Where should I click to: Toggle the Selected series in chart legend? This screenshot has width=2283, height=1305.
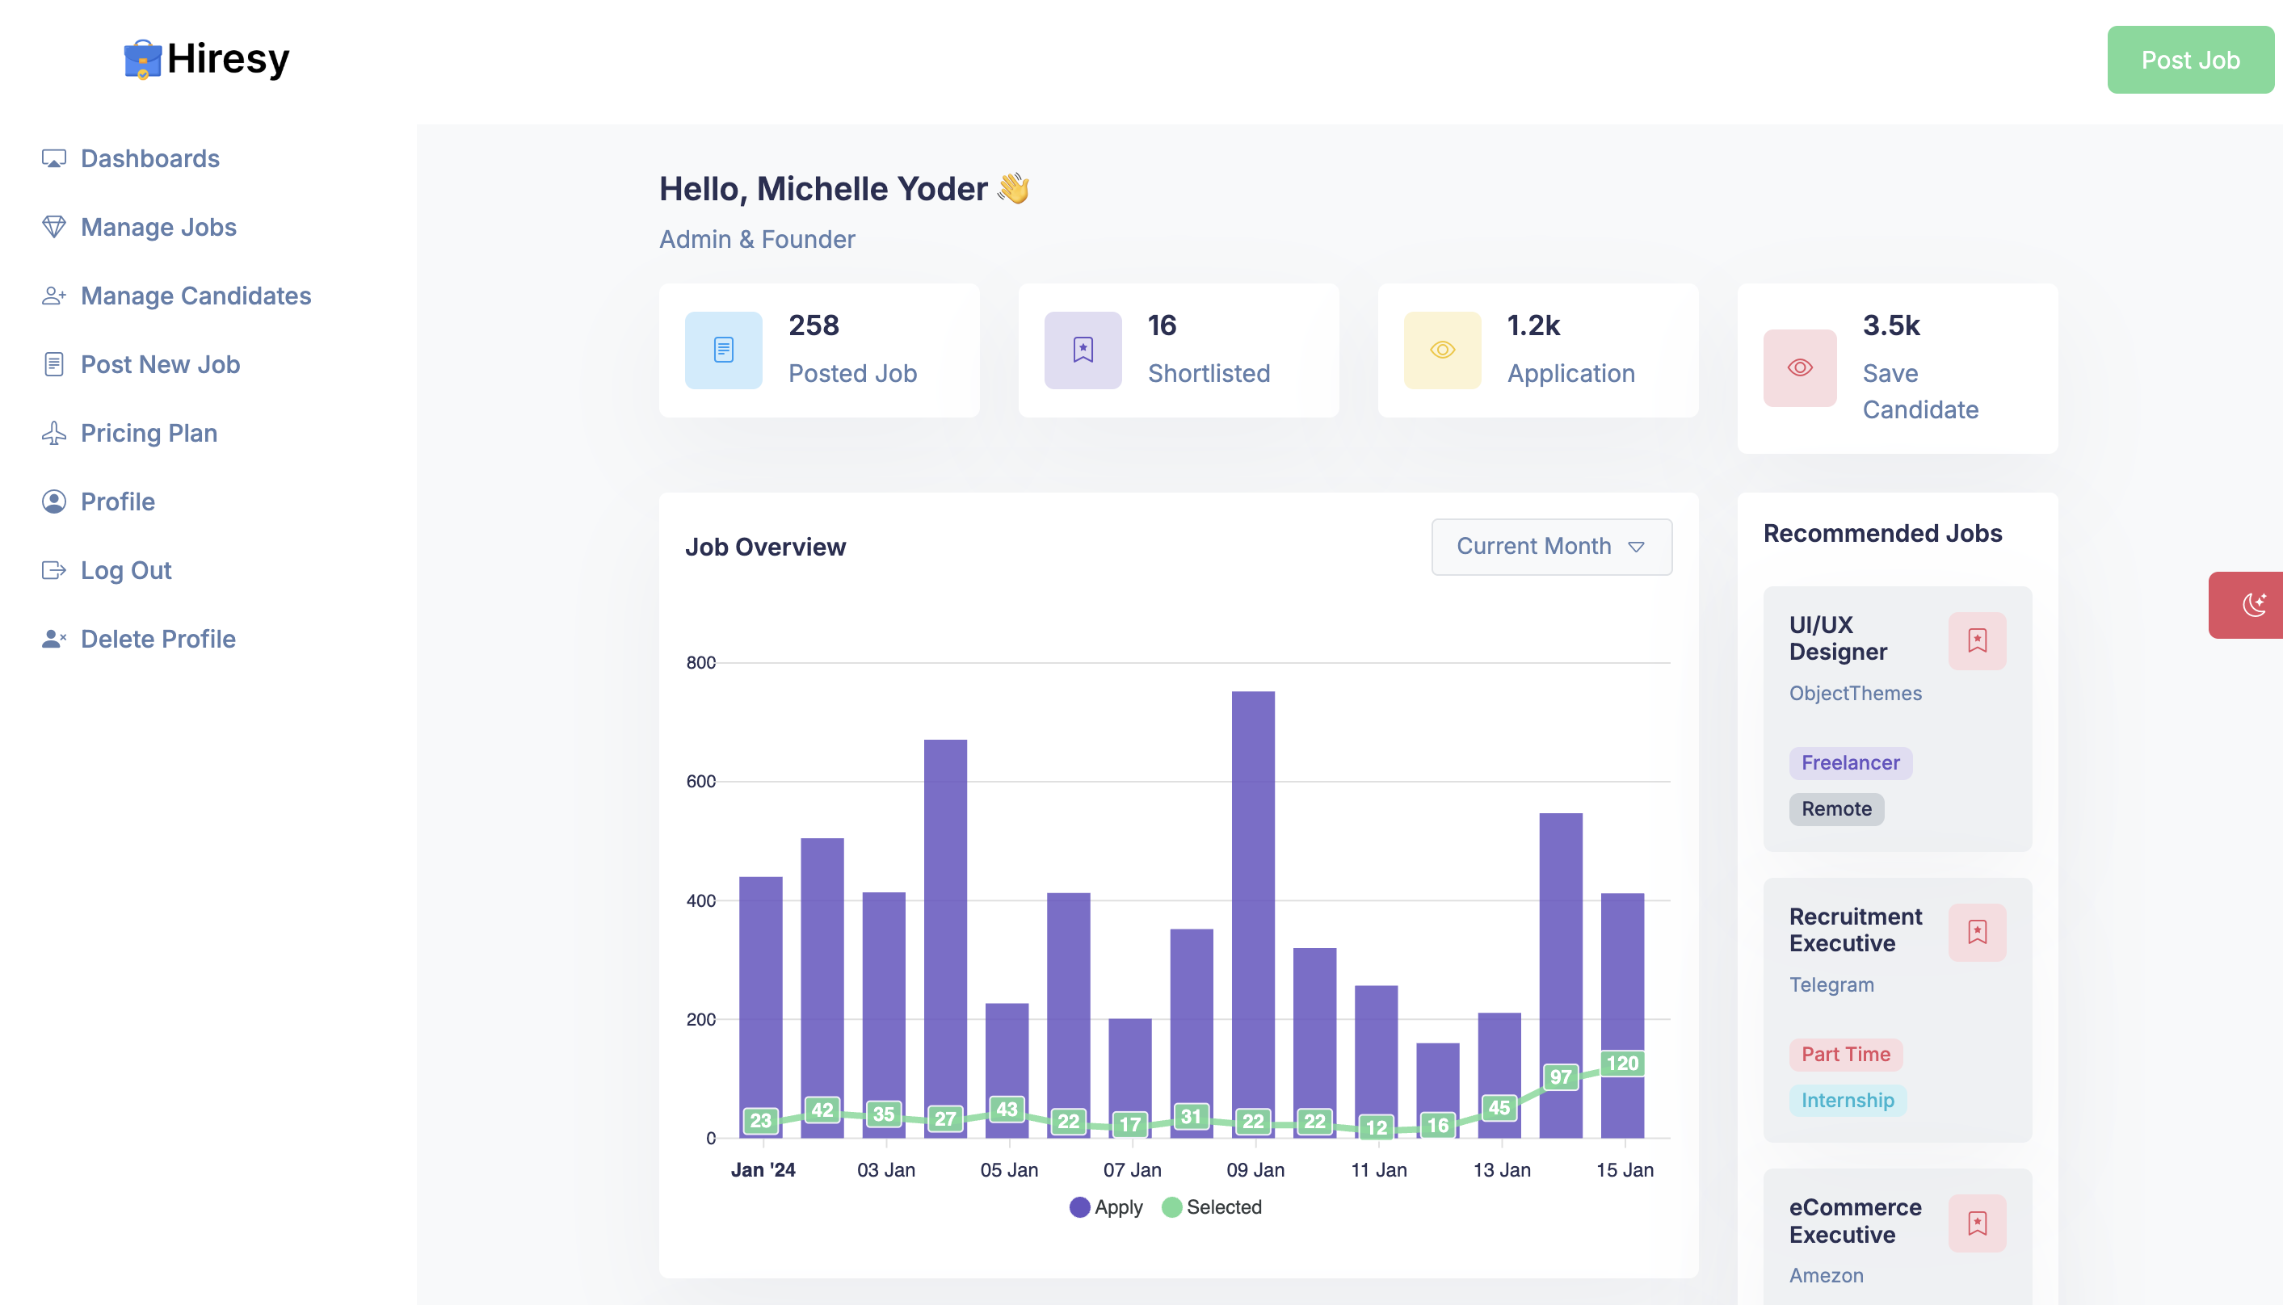(1212, 1207)
